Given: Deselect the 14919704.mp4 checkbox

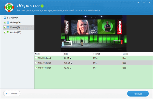Looking at the screenshot, I should click(36, 68).
